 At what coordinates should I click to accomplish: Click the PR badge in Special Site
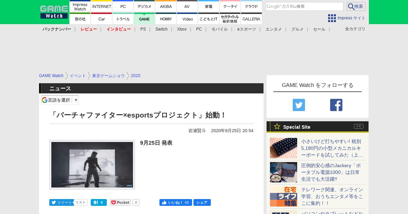click(x=359, y=126)
